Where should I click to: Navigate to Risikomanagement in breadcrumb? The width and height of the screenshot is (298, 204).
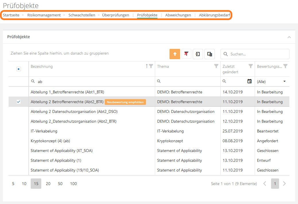coord(44,15)
